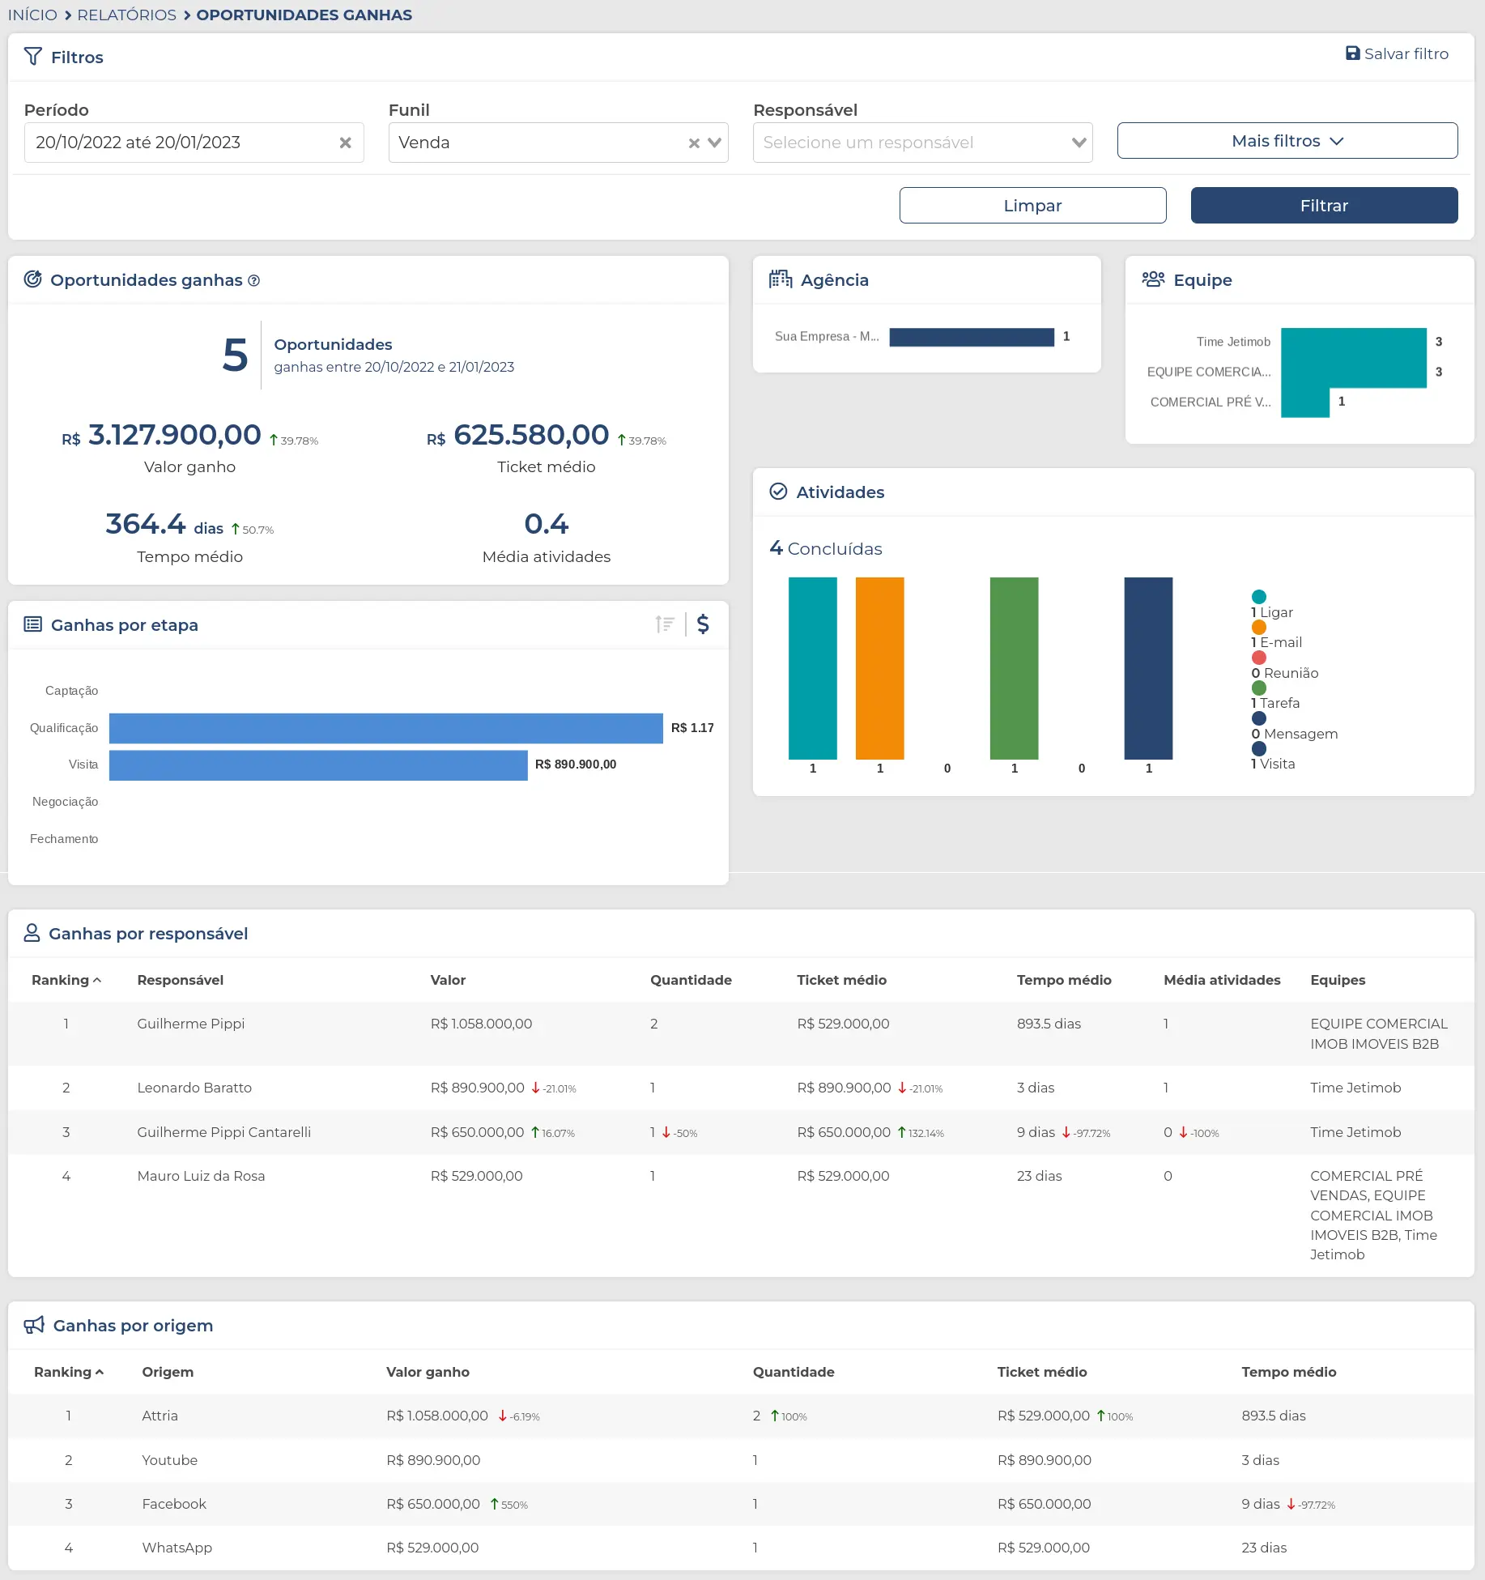This screenshot has height=1580, width=1485.
Task: Select the Guilherme Pippi Cantarelli row name
Action: [223, 1132]
